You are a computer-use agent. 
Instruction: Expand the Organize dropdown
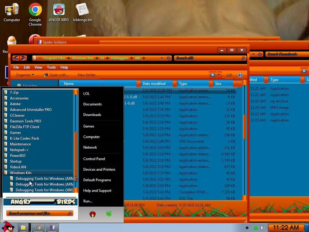point(25,75)
